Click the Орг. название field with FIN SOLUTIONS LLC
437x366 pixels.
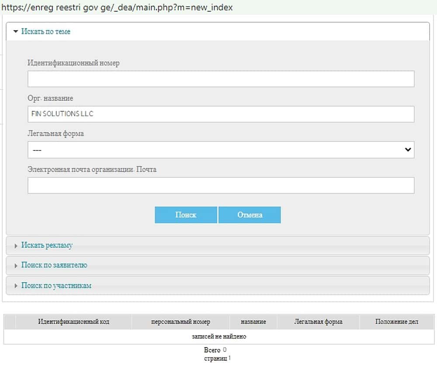pos(221,114)
